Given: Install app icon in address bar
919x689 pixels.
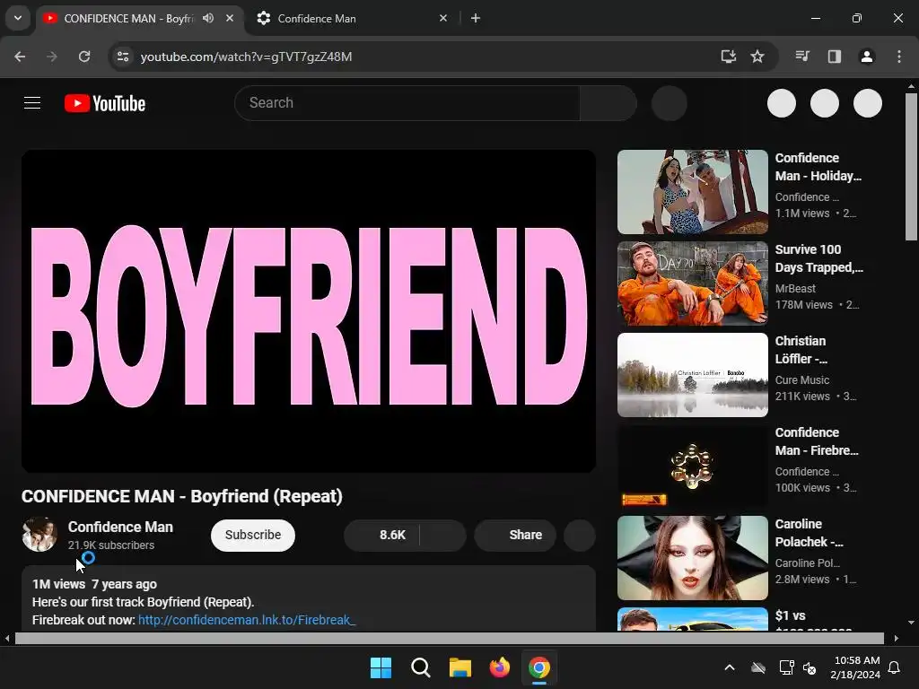Looking at the screenshot, I should click(x=728, y=57).
